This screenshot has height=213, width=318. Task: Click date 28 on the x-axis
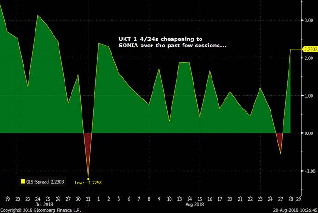coord(290,199)
